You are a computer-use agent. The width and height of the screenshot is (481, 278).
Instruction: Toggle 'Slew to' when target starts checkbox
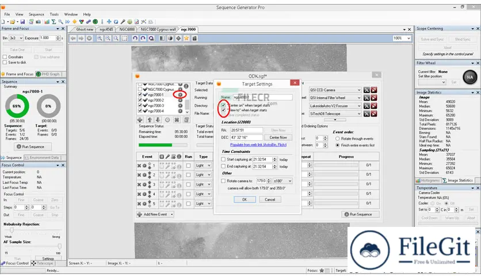pyautogui.click(x=223, y=110)
